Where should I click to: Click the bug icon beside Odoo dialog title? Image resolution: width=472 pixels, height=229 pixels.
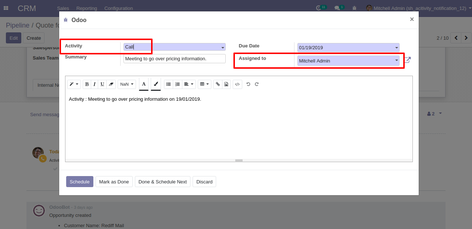(x=66, y=20)
